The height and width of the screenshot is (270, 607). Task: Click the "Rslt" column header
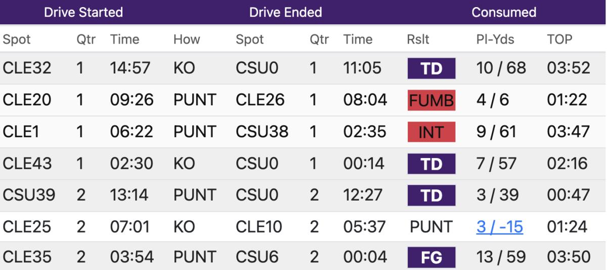pyautogui.click(x=417, y=40)
